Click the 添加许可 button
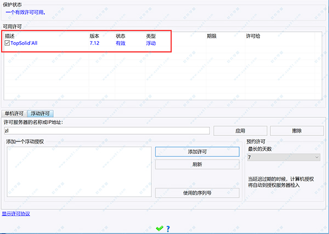Viewport: 329px width, 234px height. pyautogui.click(x=197, y=151)
